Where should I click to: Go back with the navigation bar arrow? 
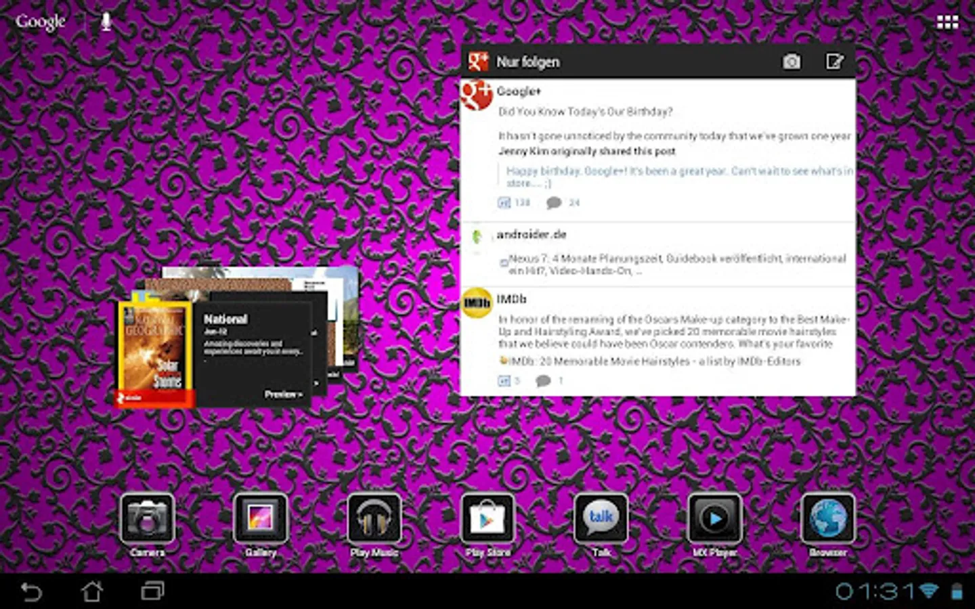pyautogui.click(x=31, y=591)
